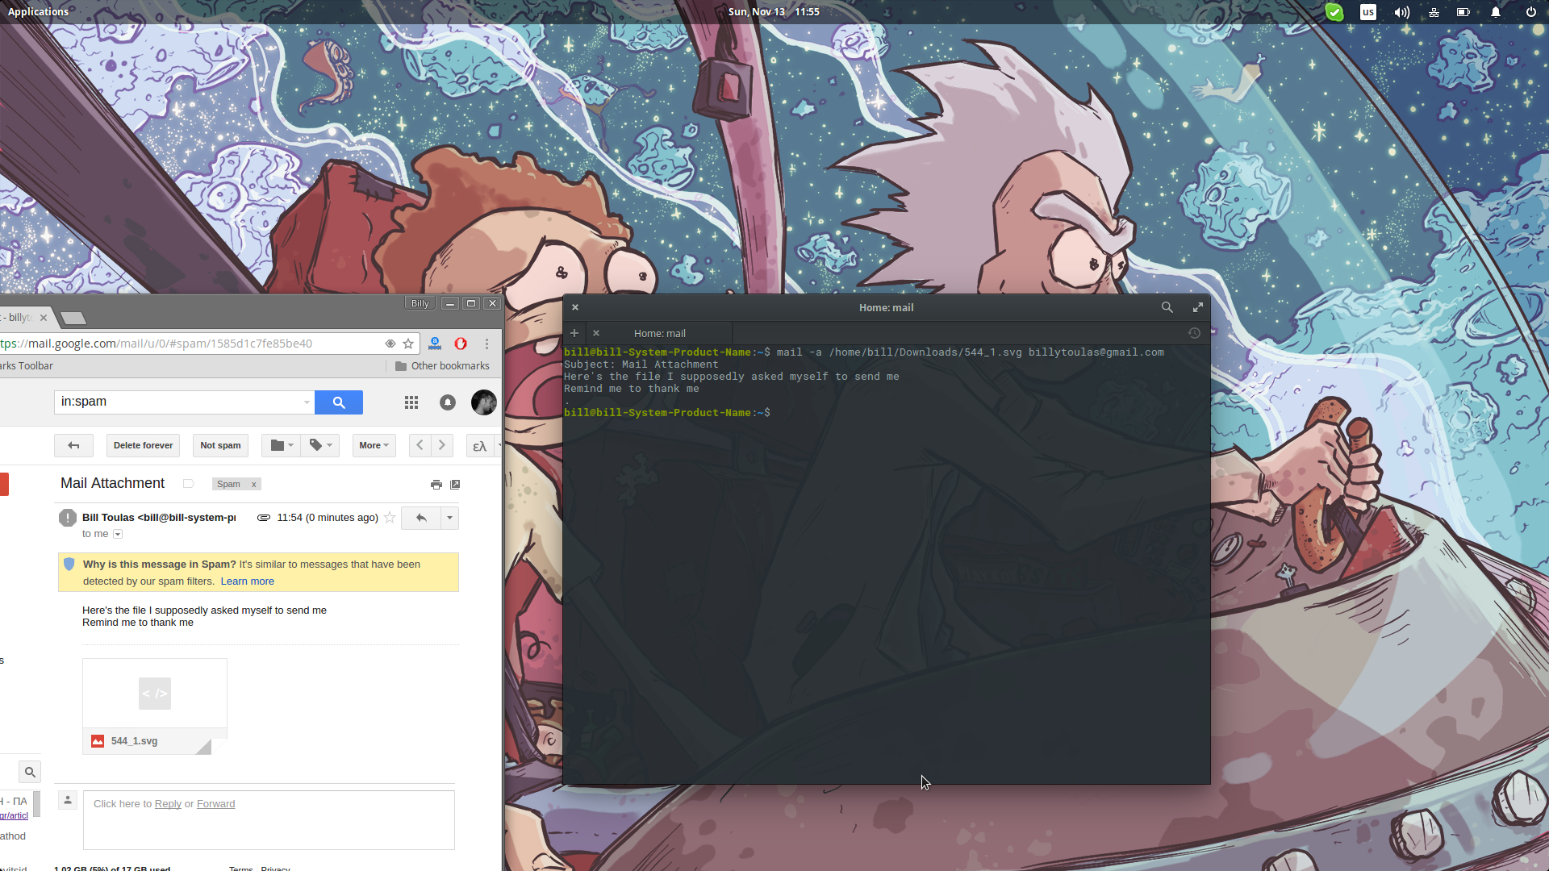The width and height of the screenshot is (1549, 871).
Task: Open the terminal tab history icon
Action: point(1195,333)
